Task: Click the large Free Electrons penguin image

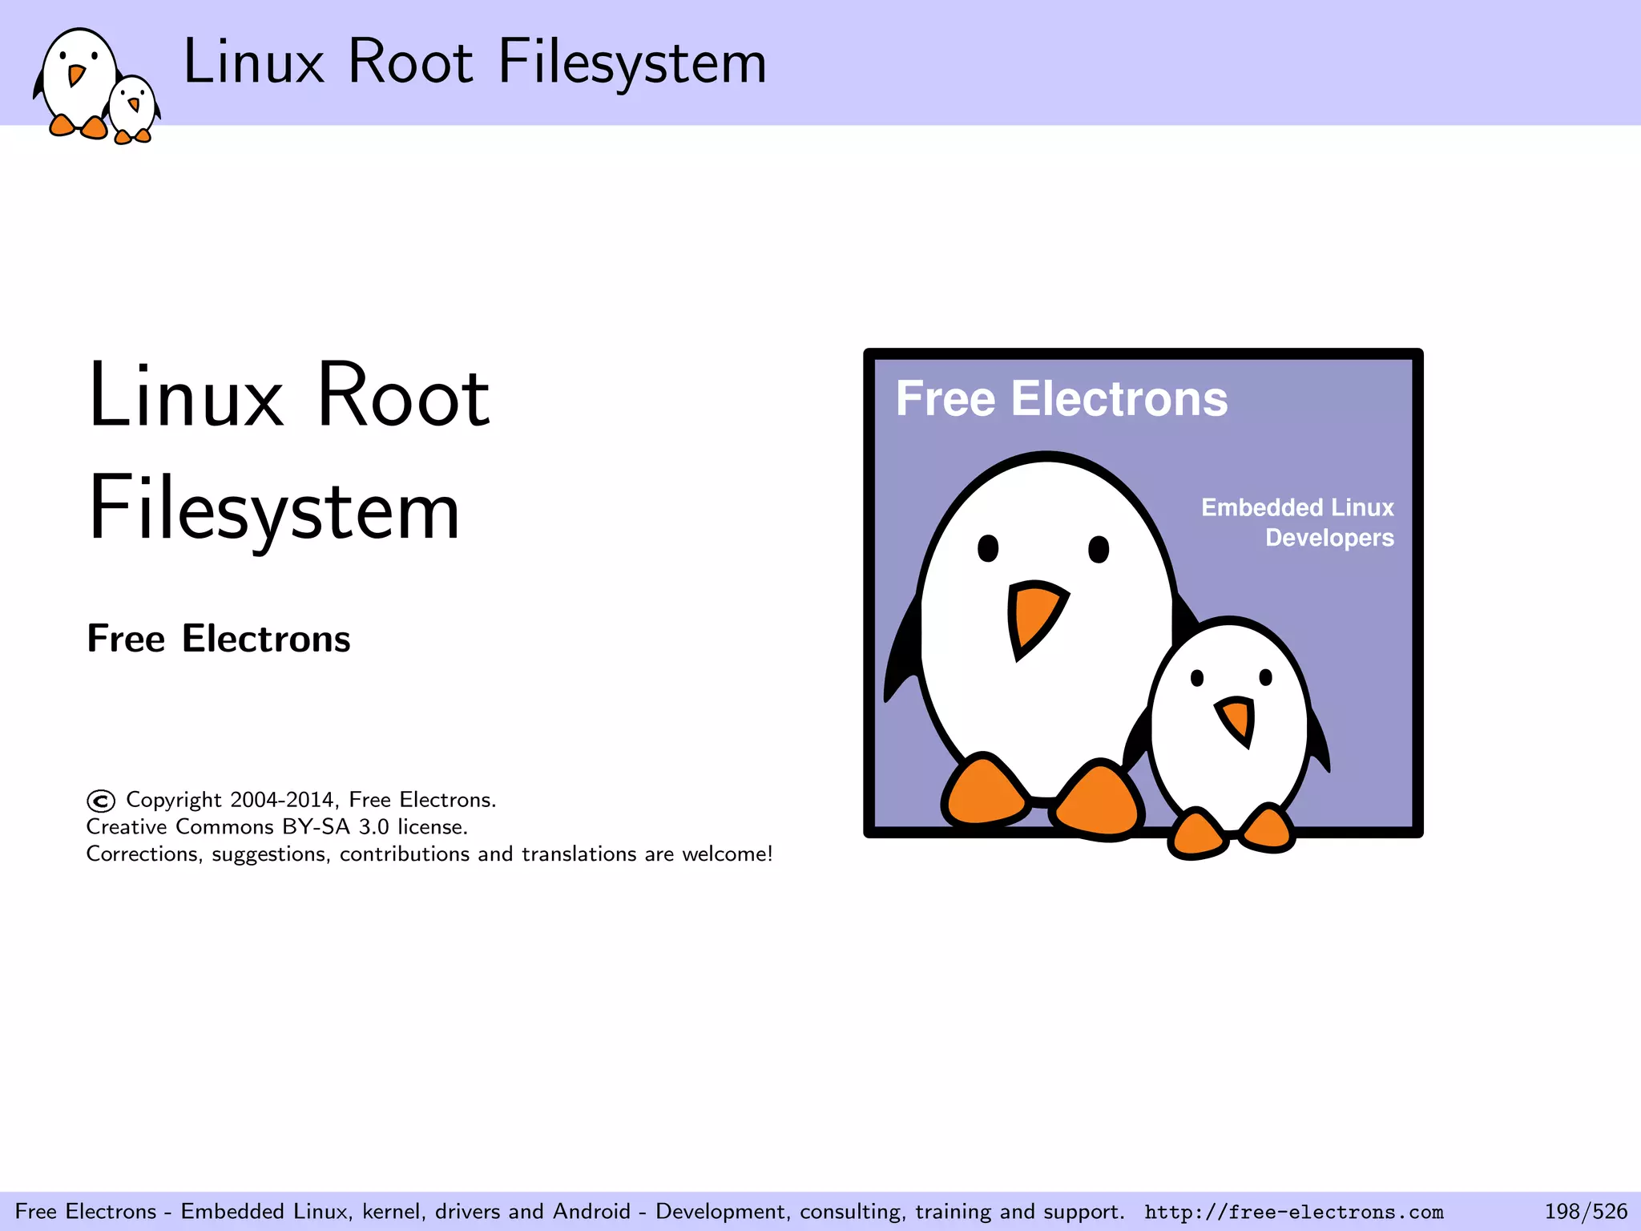Action: [x=1143, y=604]
